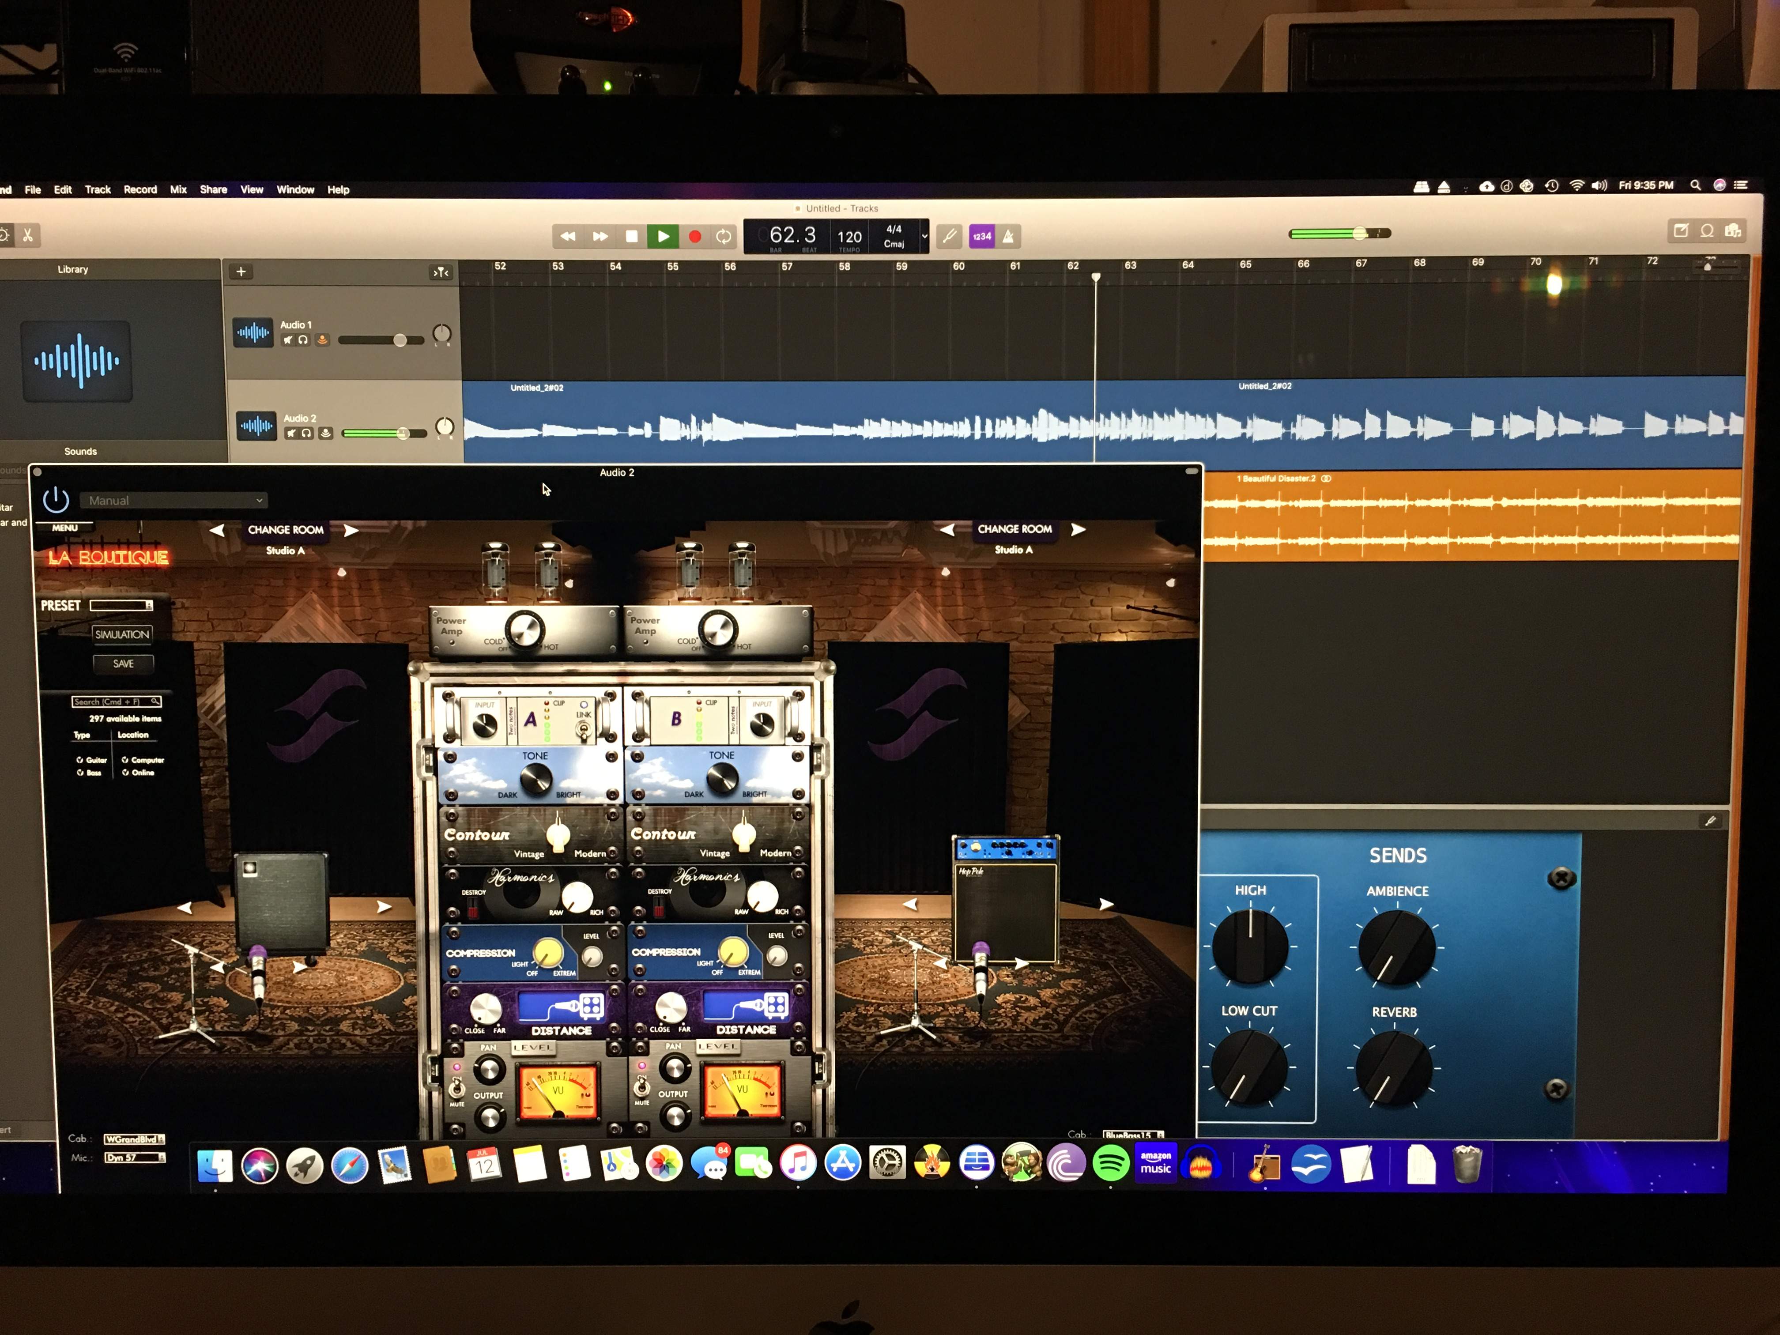Toggle input monitoring on the Audio 1 track

322,340
